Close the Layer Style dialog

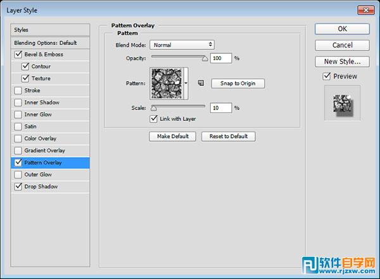tap(366, 10)
